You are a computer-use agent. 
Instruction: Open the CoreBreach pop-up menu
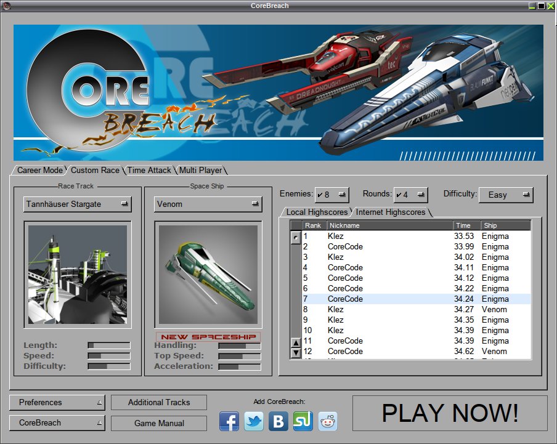(57, 422)
